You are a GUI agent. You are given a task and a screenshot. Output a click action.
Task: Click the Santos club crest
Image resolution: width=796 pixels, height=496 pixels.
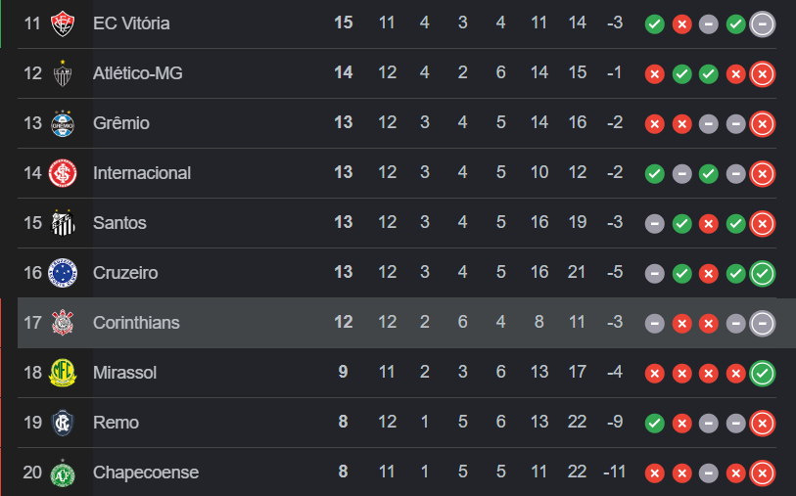tap(63, 223)
